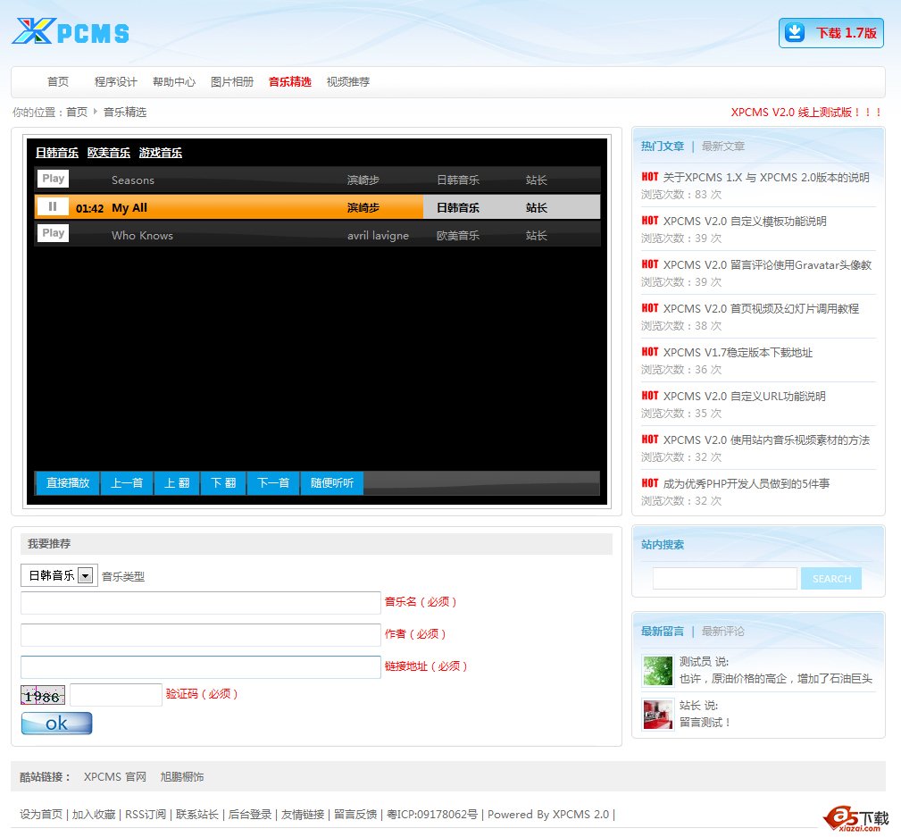Screen dimensions: 901x837
Task: Click the 随便听听 shuffle button
Action: 332,483
